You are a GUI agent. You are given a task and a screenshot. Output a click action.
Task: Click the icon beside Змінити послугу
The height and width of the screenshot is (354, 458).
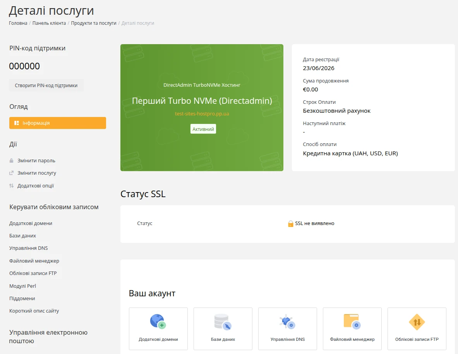[x=11, y=173]
